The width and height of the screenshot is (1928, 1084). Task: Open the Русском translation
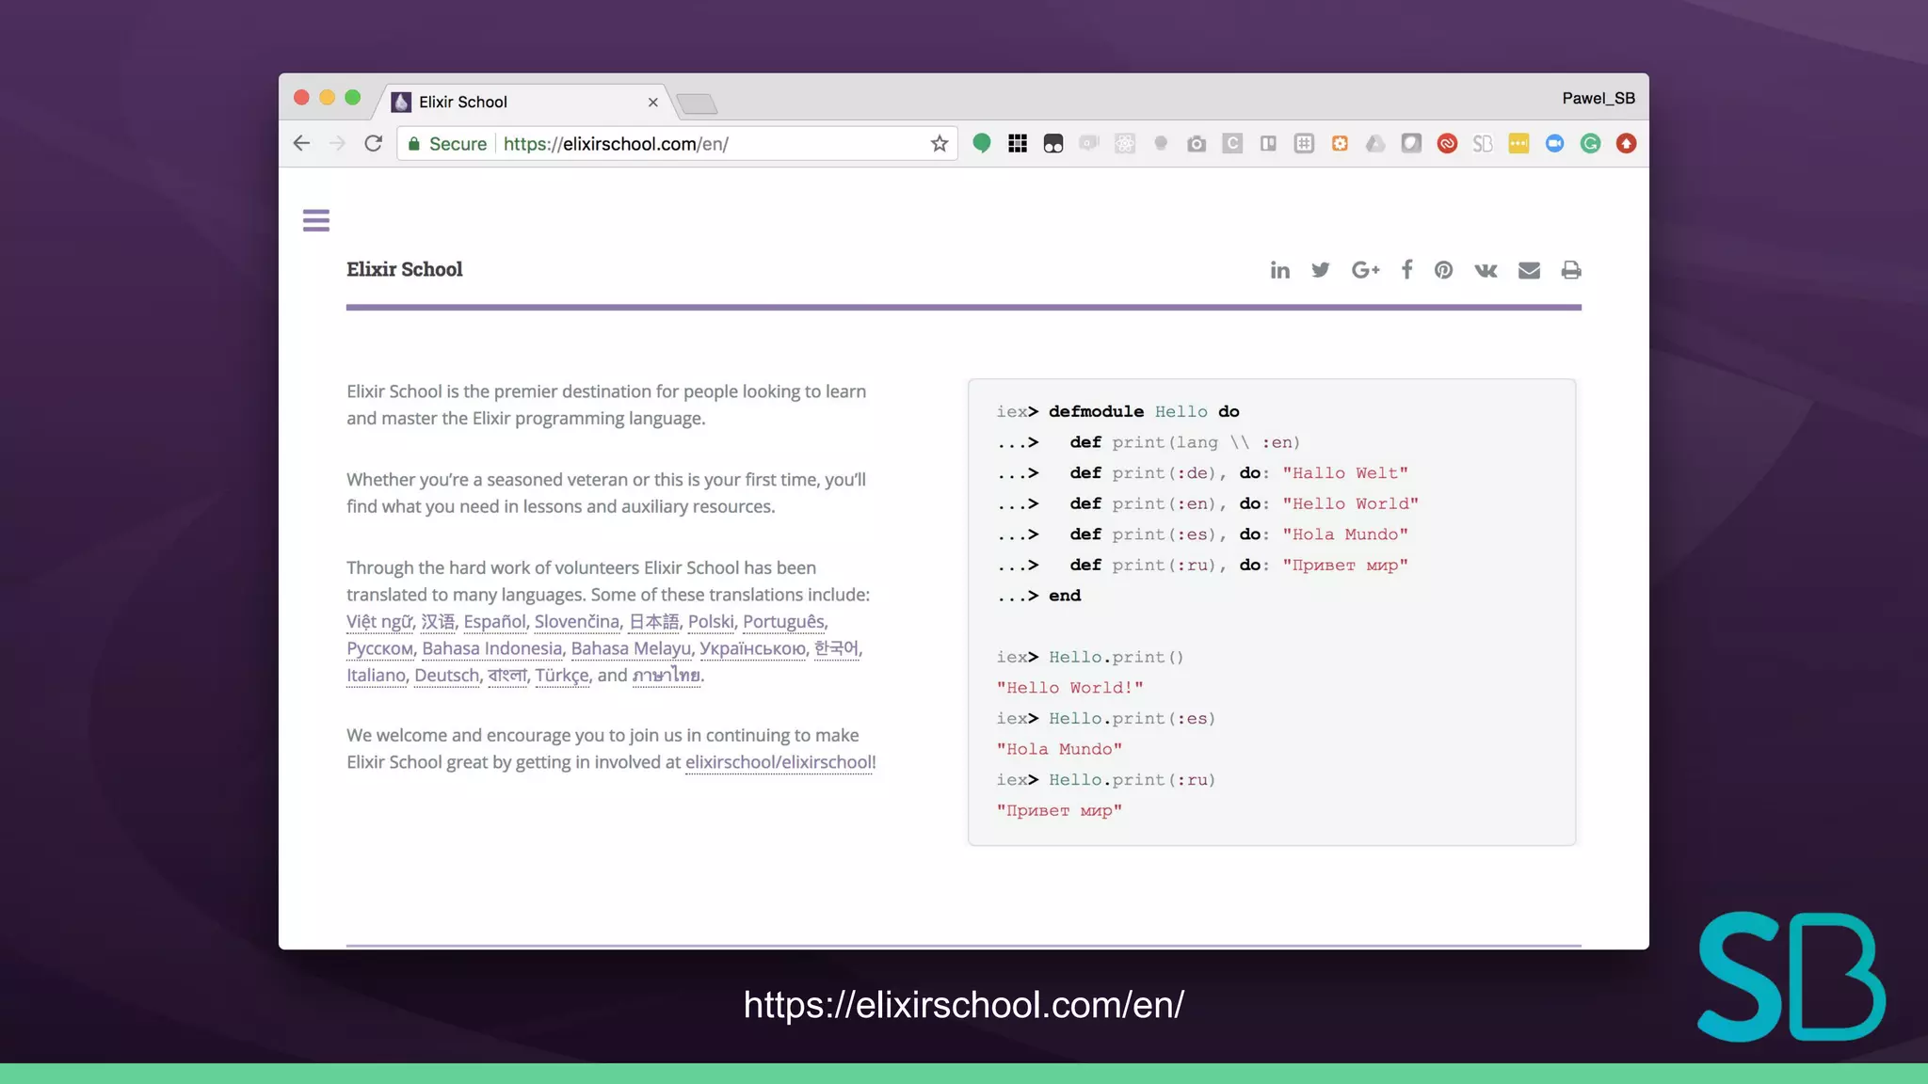click(379, 648)
